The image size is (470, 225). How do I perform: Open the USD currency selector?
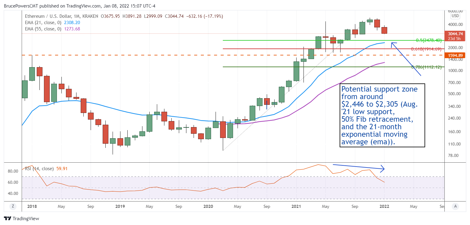(455, 16)
